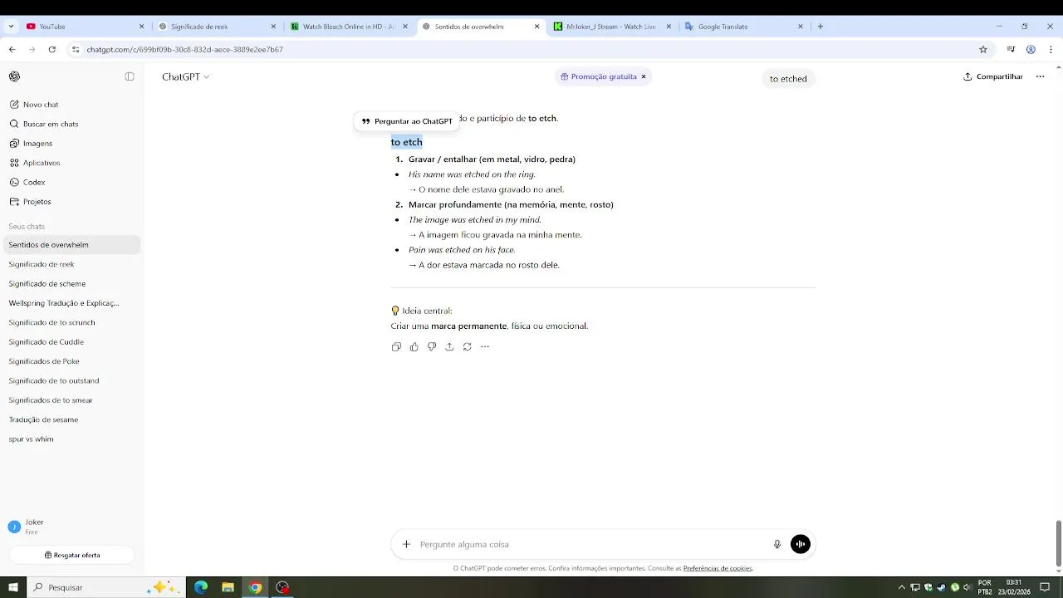Open the Joker account menu
This screenshot has height=598, width=1063.
(x=72, y=527)
